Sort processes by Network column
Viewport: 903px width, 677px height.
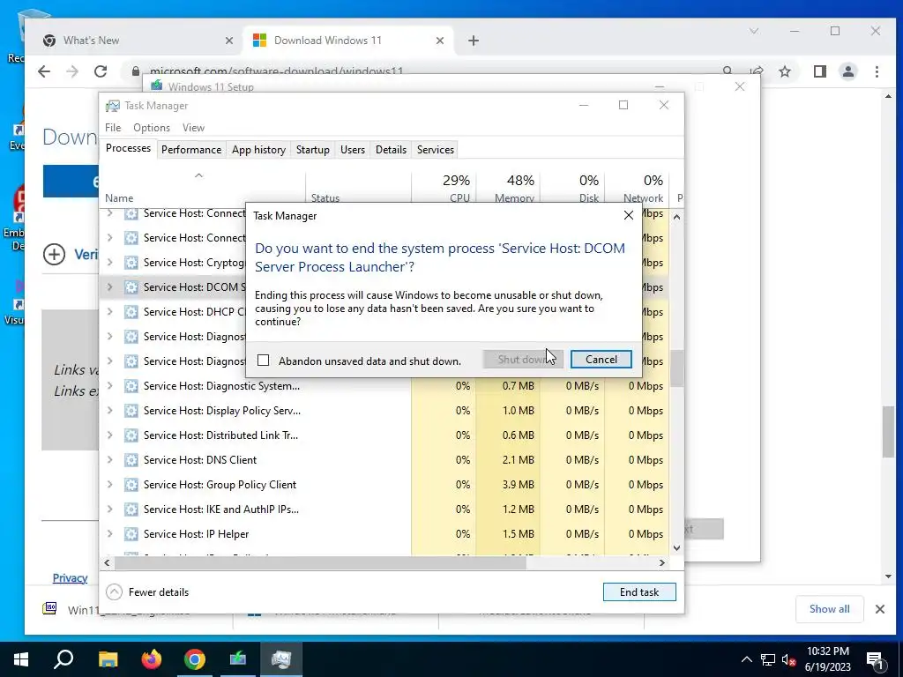tap(637, 189)
